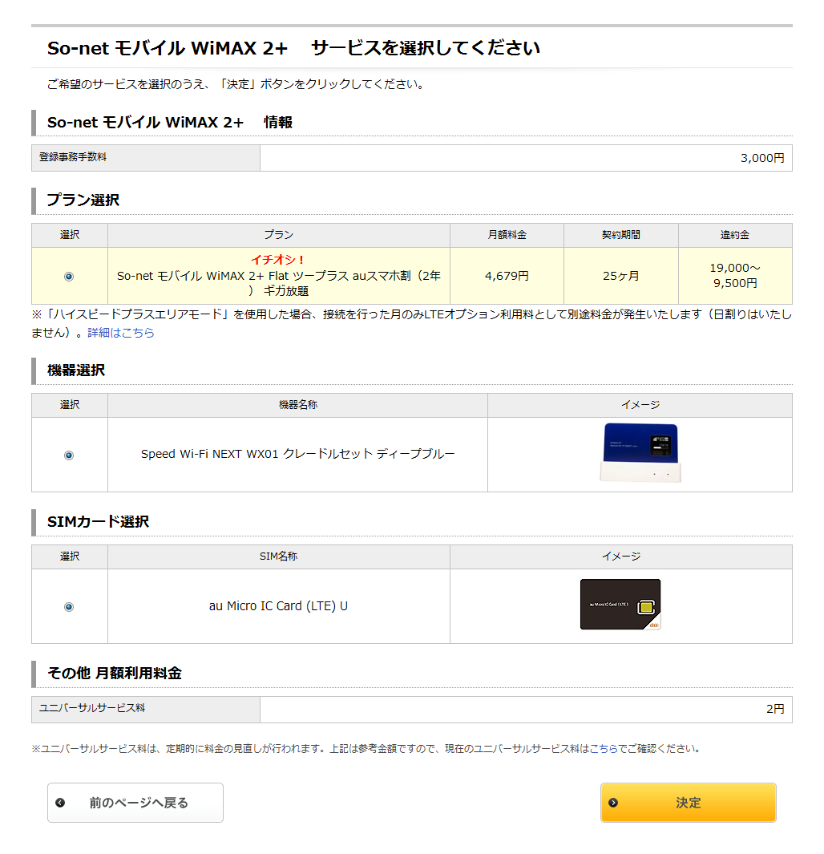Click the red イチオシ！ label

pos(278,260)
